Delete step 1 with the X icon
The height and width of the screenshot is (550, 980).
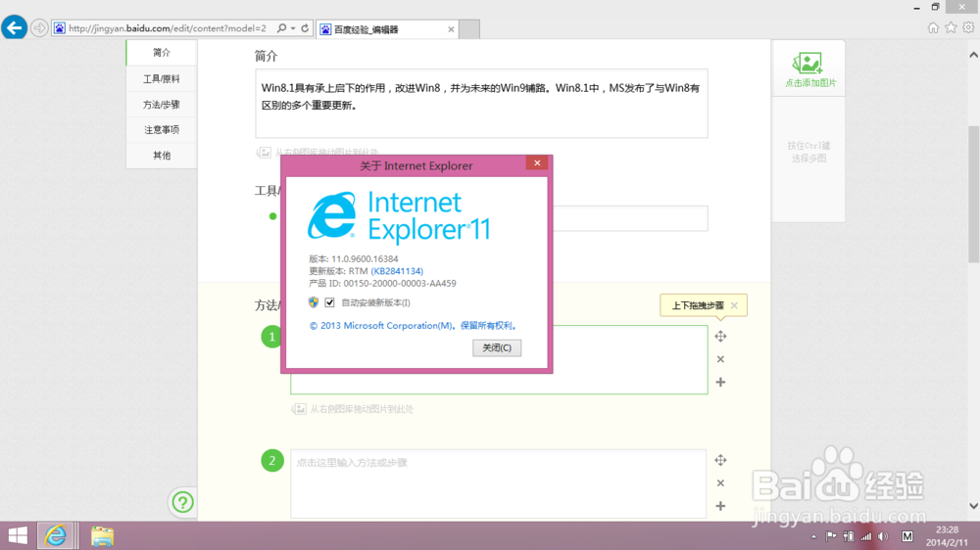(720, 359)
